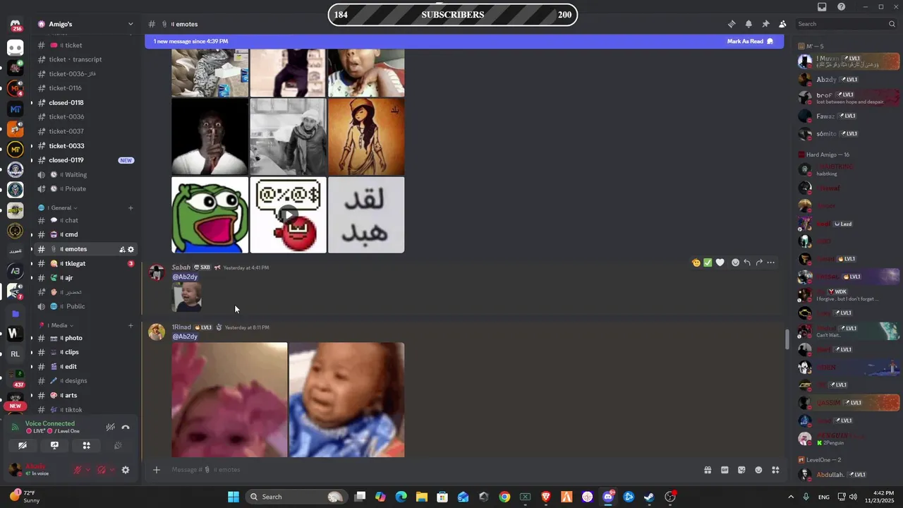Screen dimensions: 903x508
Task: Open User Settings gear icon
Action: pos(126,470)
